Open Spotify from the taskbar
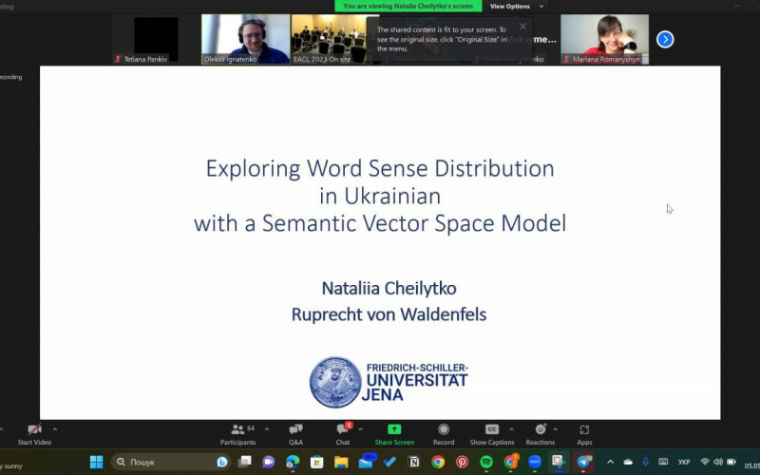 click(x=486, y=462)
